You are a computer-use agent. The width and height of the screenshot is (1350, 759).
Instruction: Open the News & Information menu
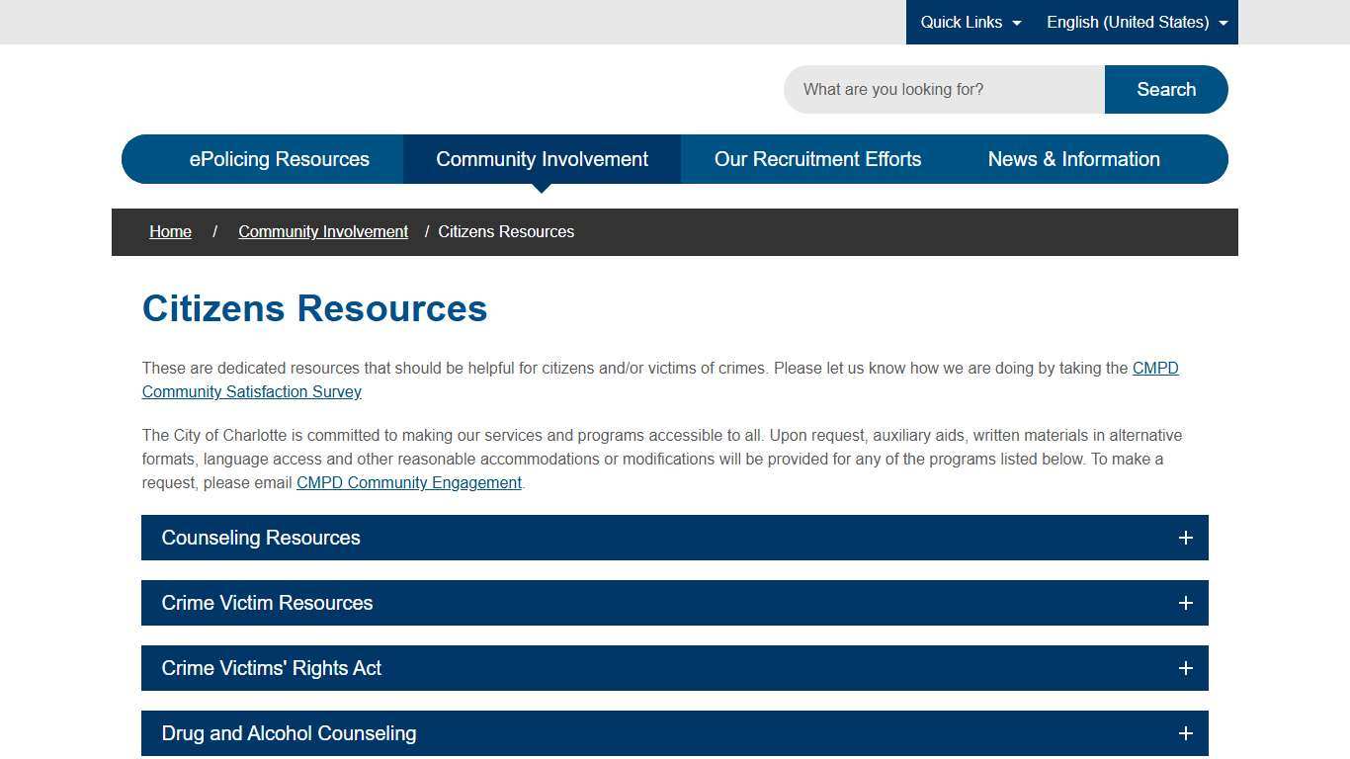coord(1073,159)
